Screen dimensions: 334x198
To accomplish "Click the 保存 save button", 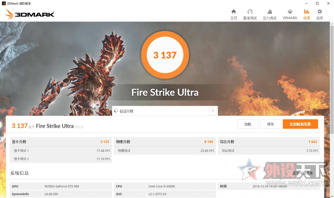I will 270,124.
